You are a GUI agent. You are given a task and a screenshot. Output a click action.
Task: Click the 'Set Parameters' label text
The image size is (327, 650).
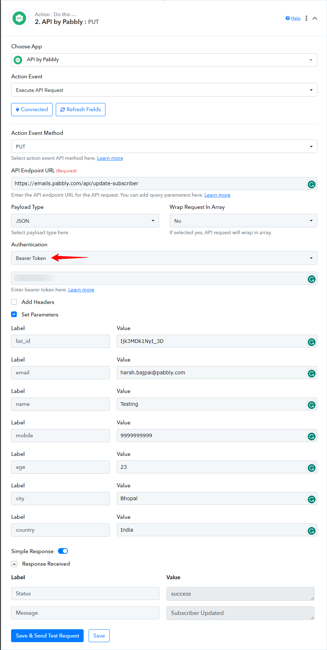[x=40, y=315]
